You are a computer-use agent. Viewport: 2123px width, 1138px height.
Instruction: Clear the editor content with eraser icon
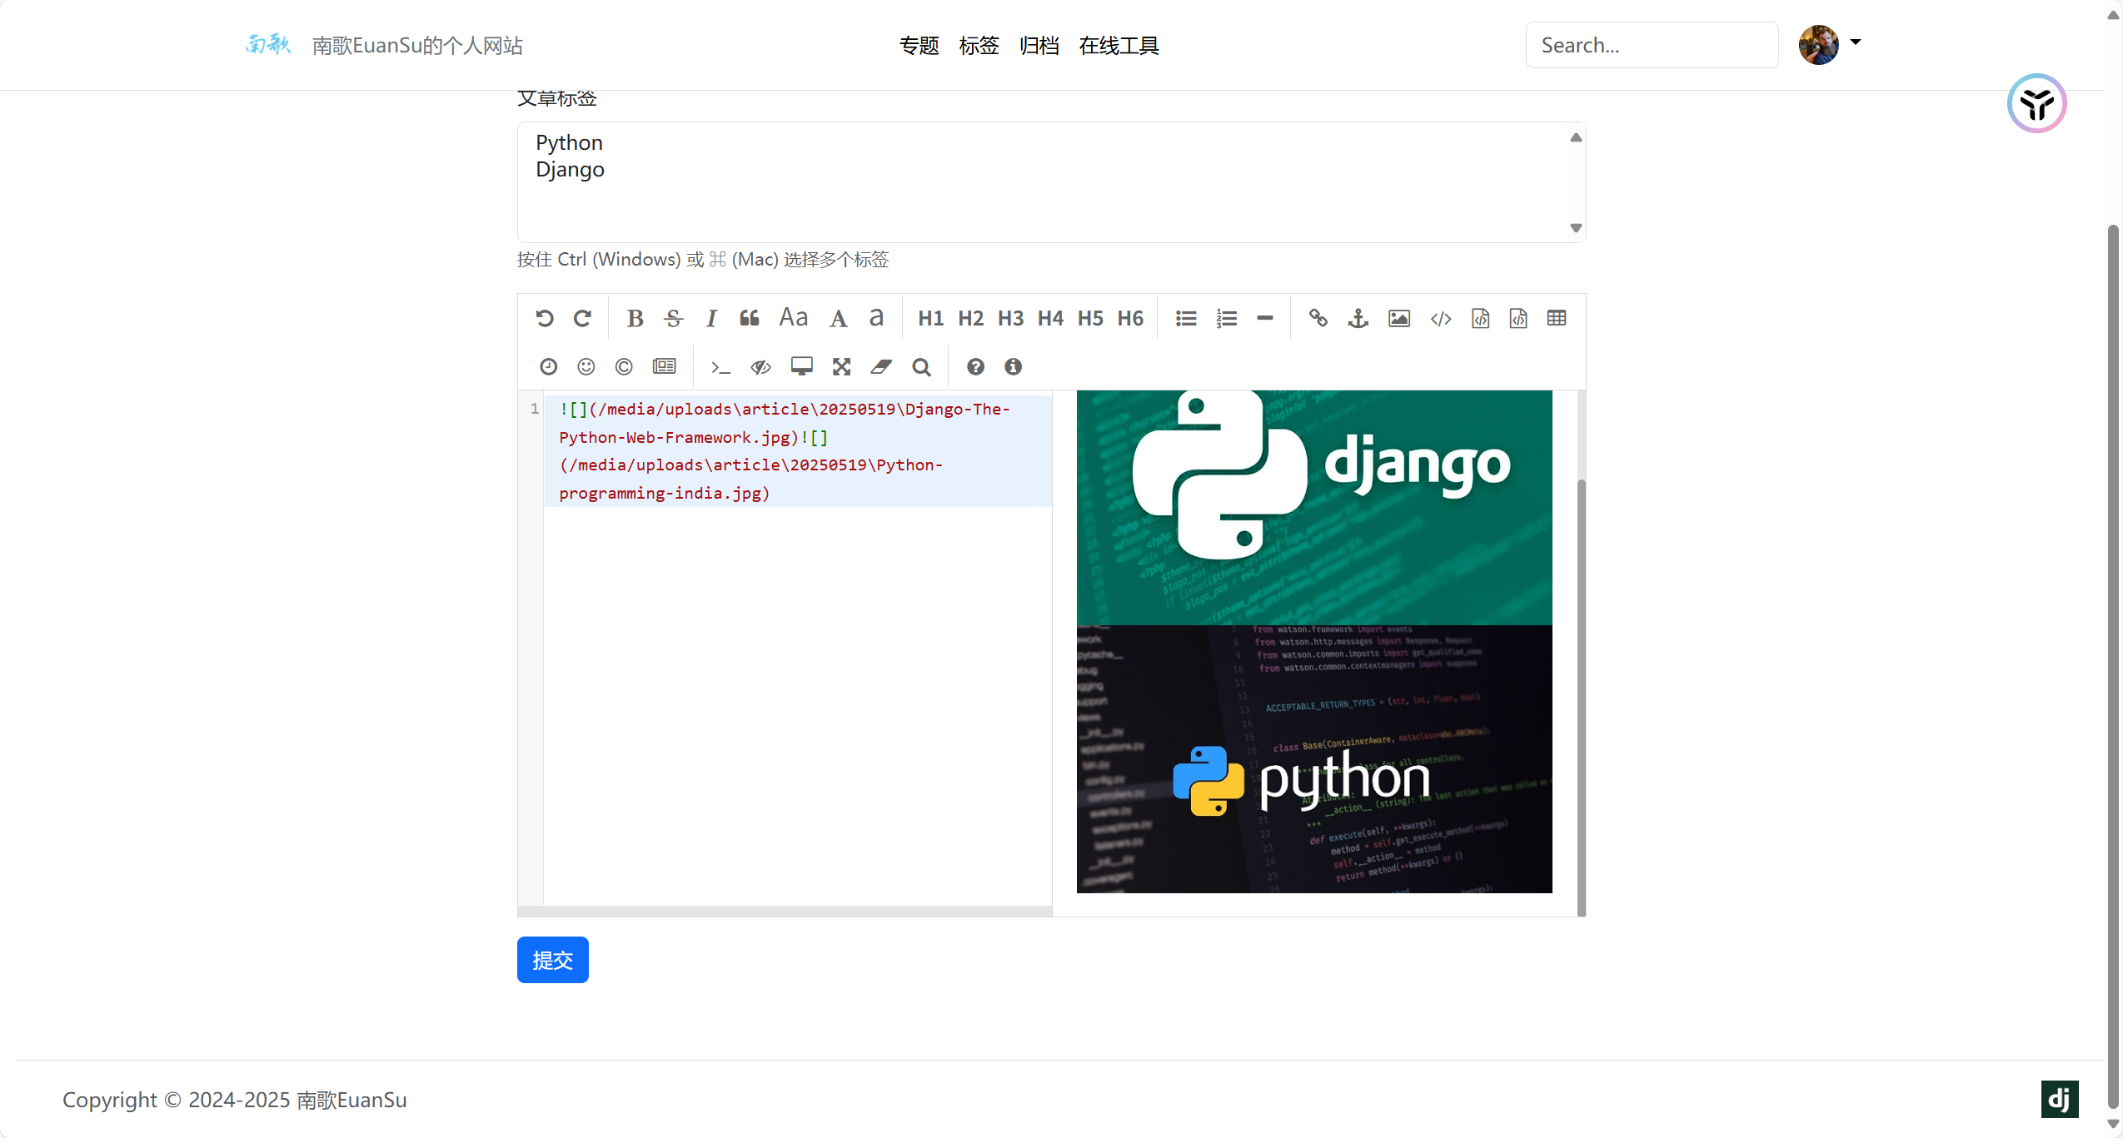click(x=880, y=366)
